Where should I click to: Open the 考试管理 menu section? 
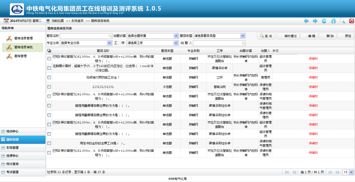23,172
